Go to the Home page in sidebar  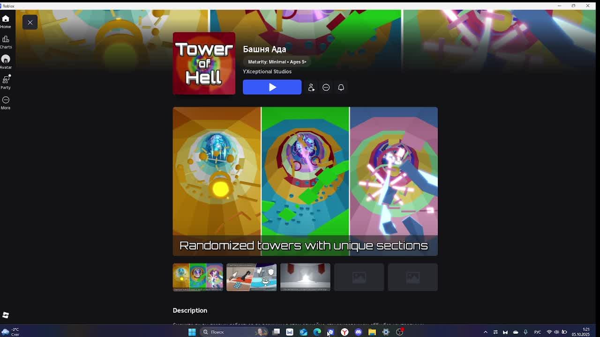click(6, 22)
